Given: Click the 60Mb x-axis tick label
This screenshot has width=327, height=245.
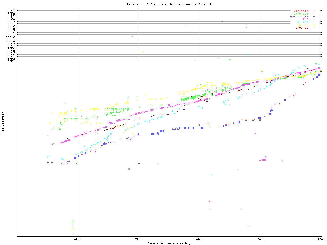Looking at the screenshot, I should tap(78, 239).
